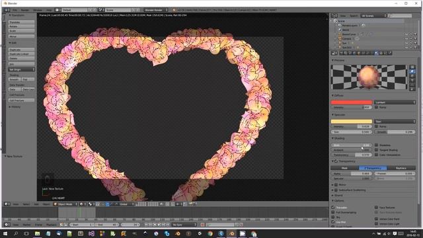
Task: Toggle Traceable option
Action: [x=333, y=207]
